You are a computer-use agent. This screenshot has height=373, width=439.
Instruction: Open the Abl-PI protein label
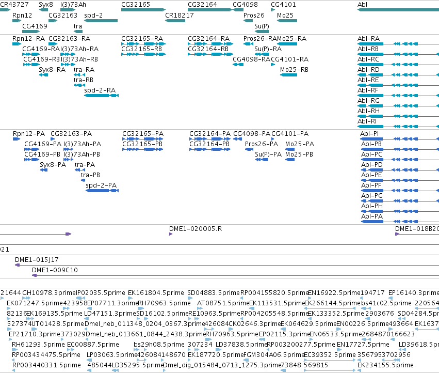[369, 134]
